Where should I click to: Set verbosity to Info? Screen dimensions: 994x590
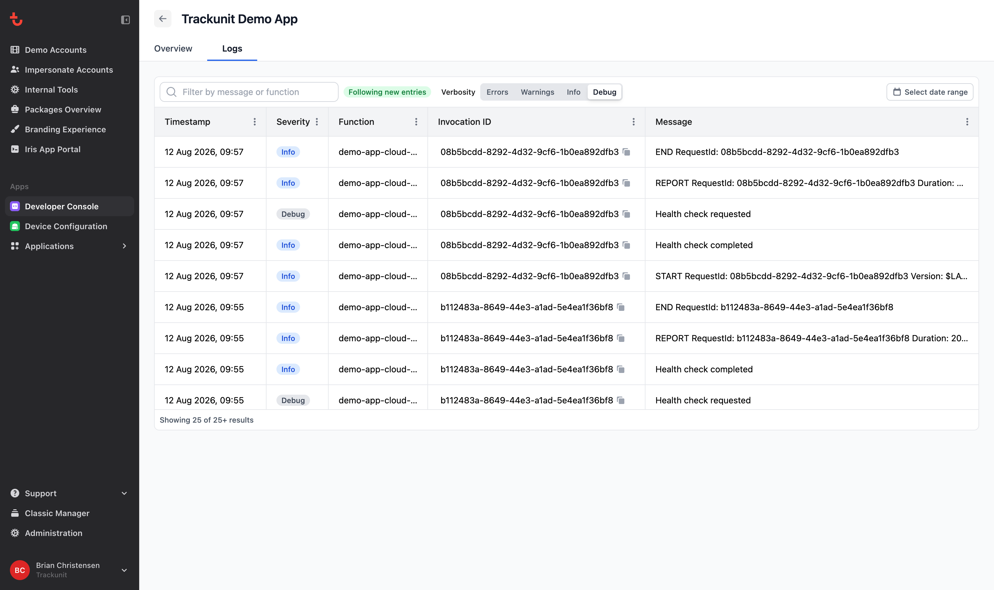pyautogui.click(x=573, y=92)
